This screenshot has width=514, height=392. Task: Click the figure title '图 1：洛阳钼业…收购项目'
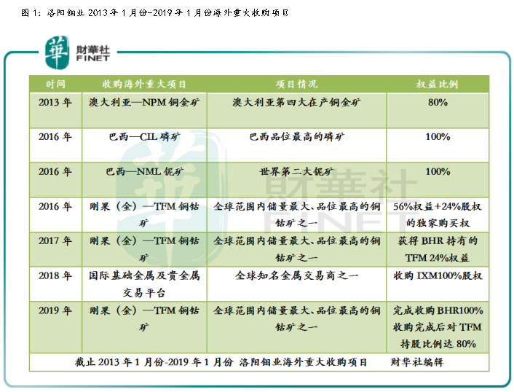click(x=154, y=13)
